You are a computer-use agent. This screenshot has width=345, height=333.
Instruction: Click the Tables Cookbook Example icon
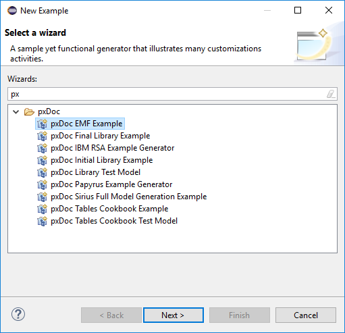tap(42, 209)
